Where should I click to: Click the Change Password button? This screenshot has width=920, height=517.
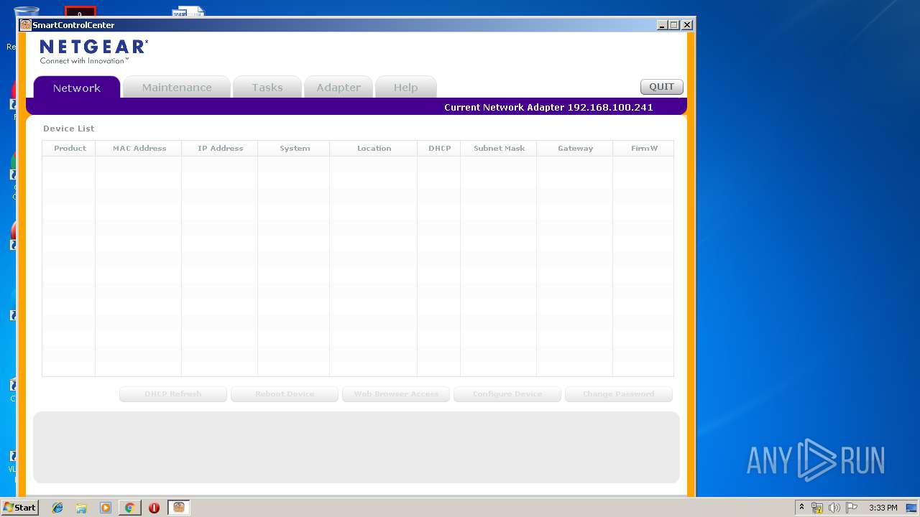[619, 394]
